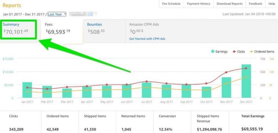The height and width of the screenshot is (133, 278).
Task: Switch to the Fees tab
Action: tap(62, 31)
